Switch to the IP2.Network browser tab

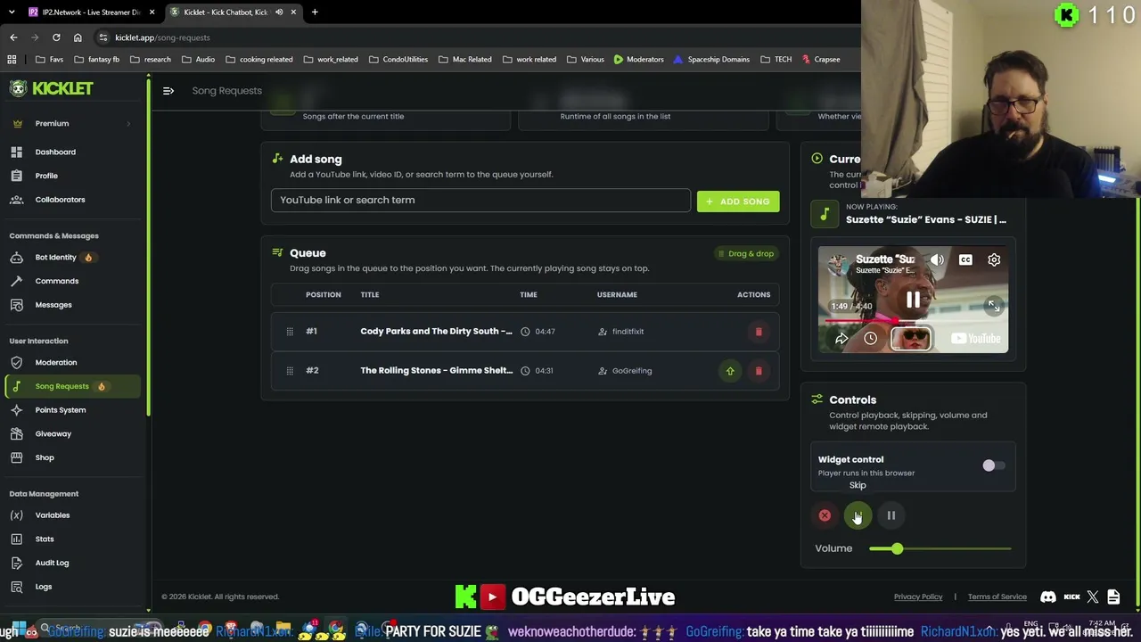(x=92, y=12)
